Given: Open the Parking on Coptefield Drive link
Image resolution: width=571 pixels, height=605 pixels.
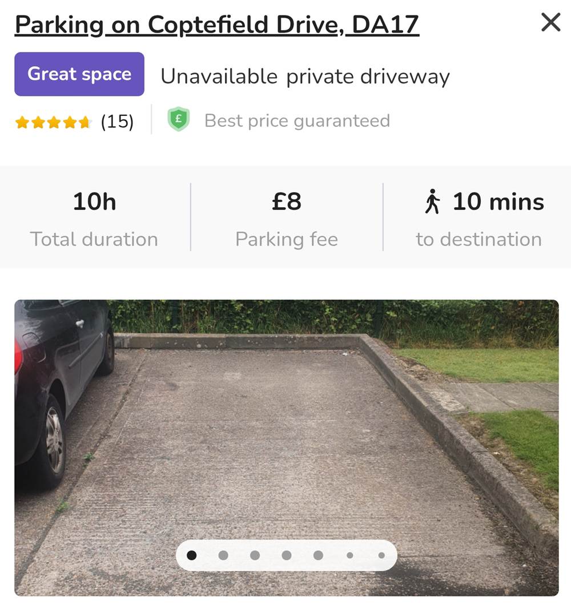Looking at the screenshot, I should click(x=217, y=25).
